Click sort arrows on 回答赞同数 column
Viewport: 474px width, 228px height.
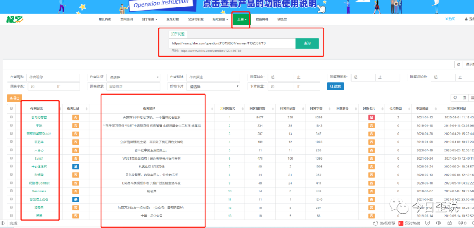click(x=273, y=109)
